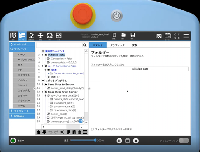Screen dimensions: 200x152
Task: Check the hide folder program tree checkbox
Action: click(92, 129)
